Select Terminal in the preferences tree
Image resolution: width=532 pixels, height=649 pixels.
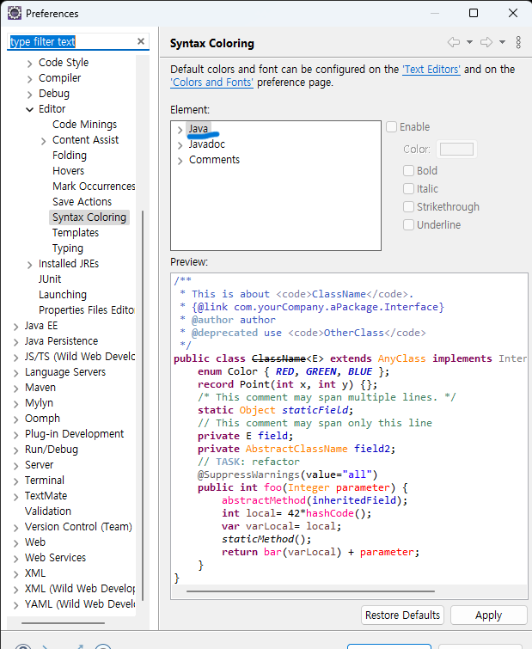45,481
